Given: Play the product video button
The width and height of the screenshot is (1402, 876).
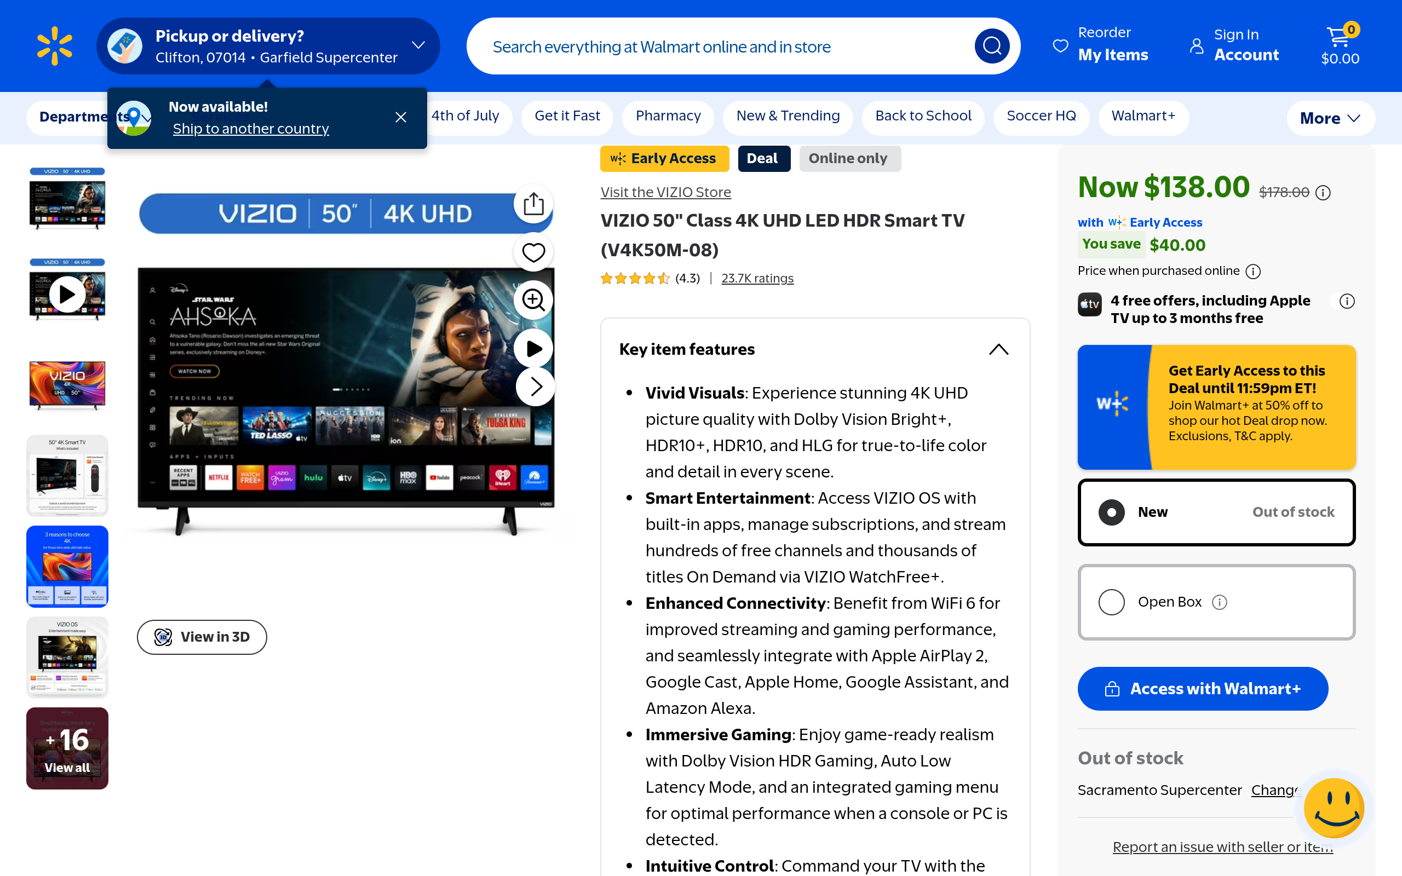Looking at the screenshot, I should [x=533, y=348].
